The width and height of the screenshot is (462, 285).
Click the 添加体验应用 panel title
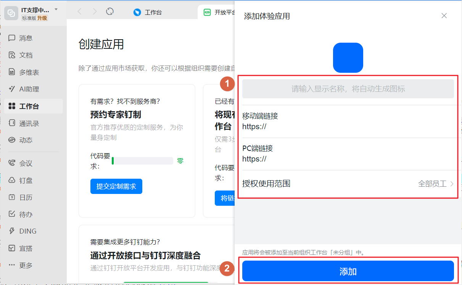267,16
